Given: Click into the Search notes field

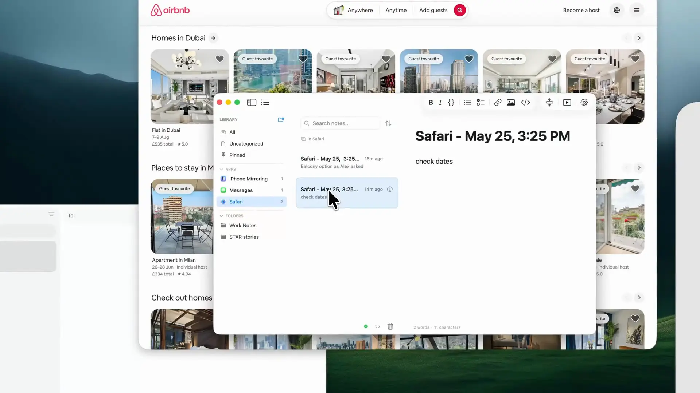Looking at the screenshot, I should click(x=340, y=123).
